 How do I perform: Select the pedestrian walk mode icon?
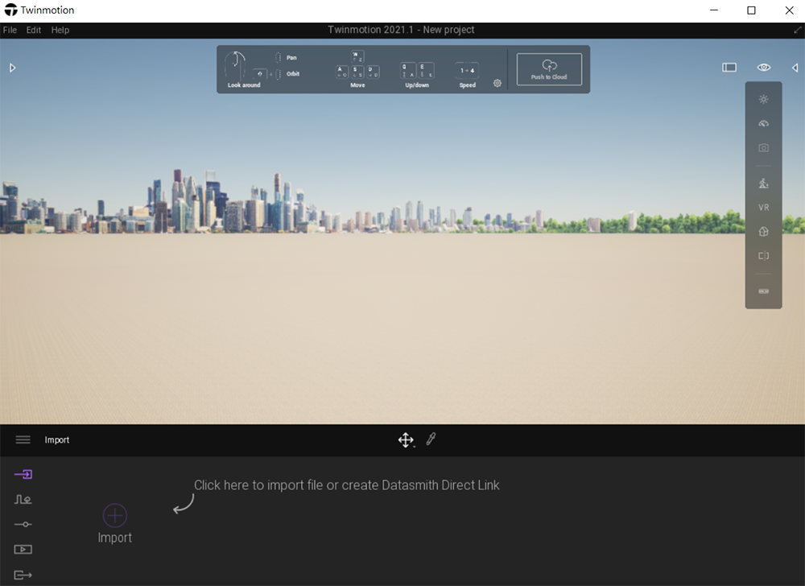[x=763, y=184]
